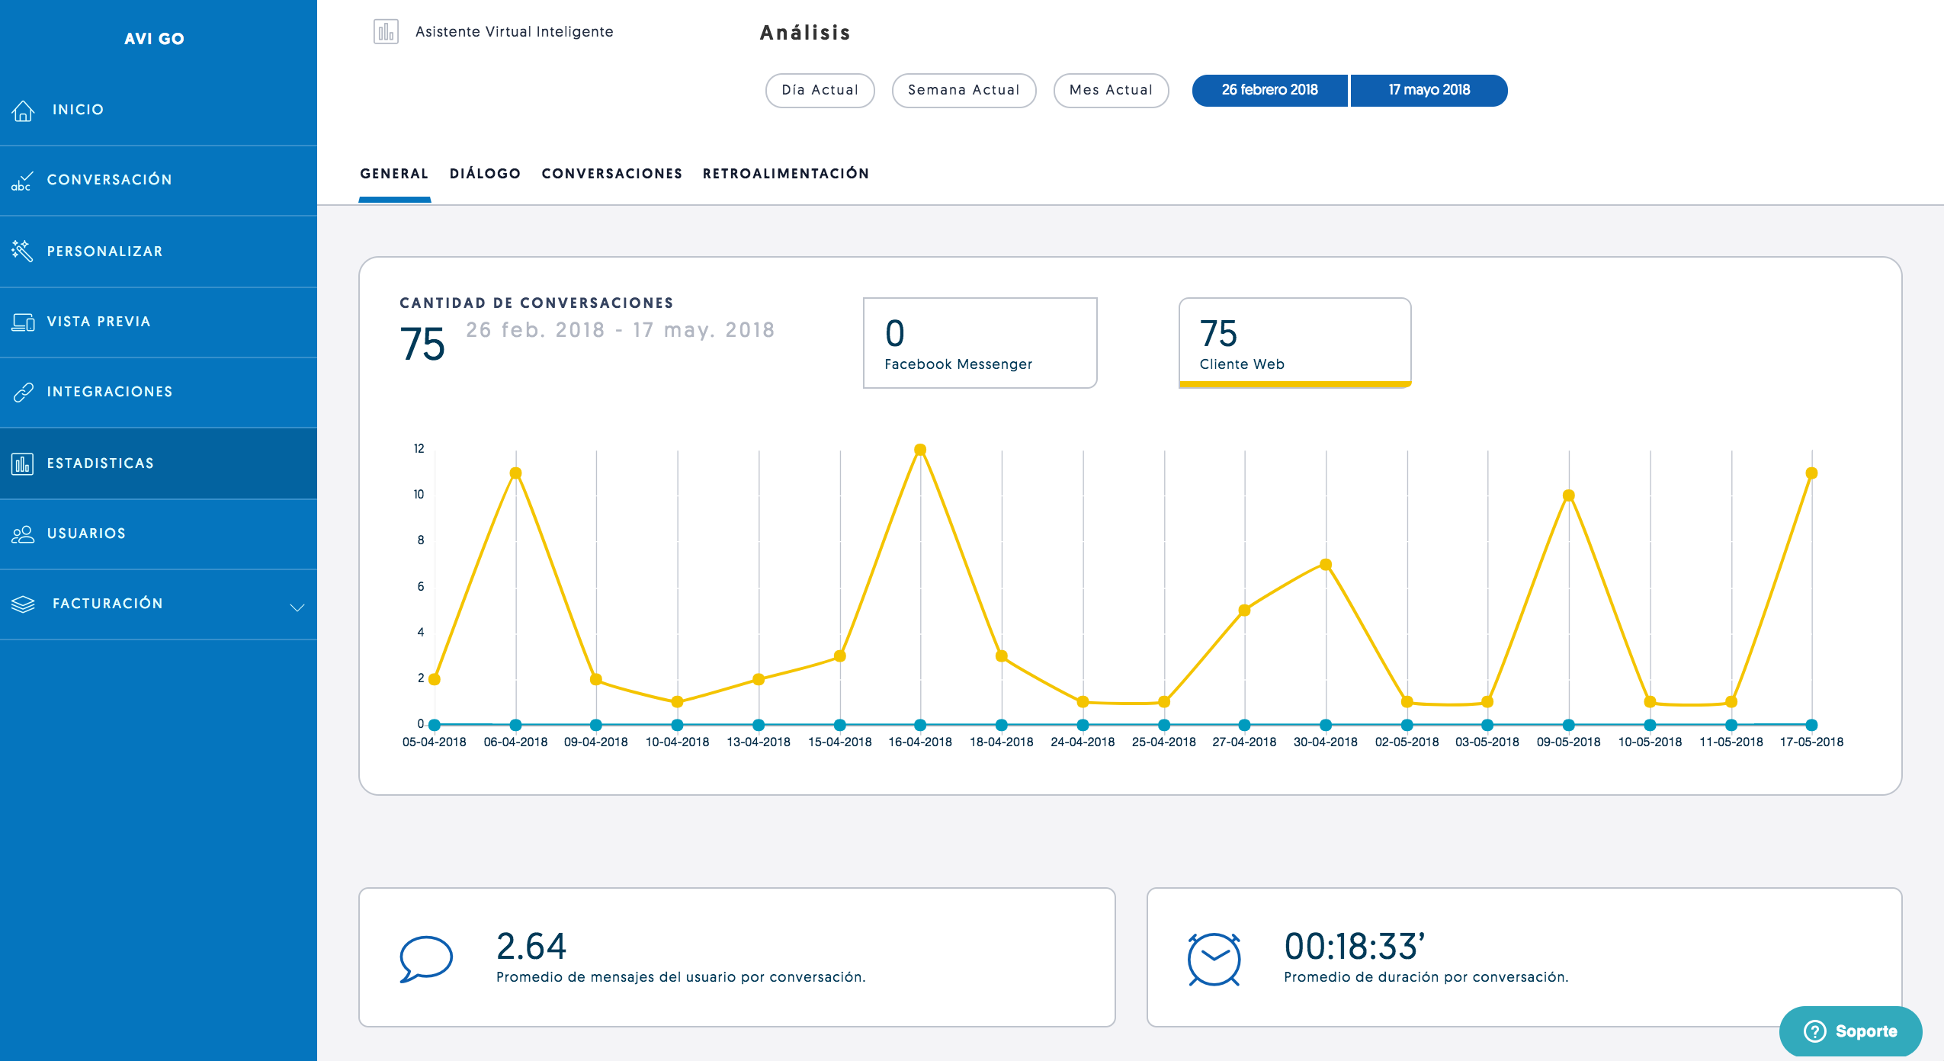This screenshot has height=1061, width=1944.
Task: Click the Facturación layers icon
Action: [x=23, y=604]
